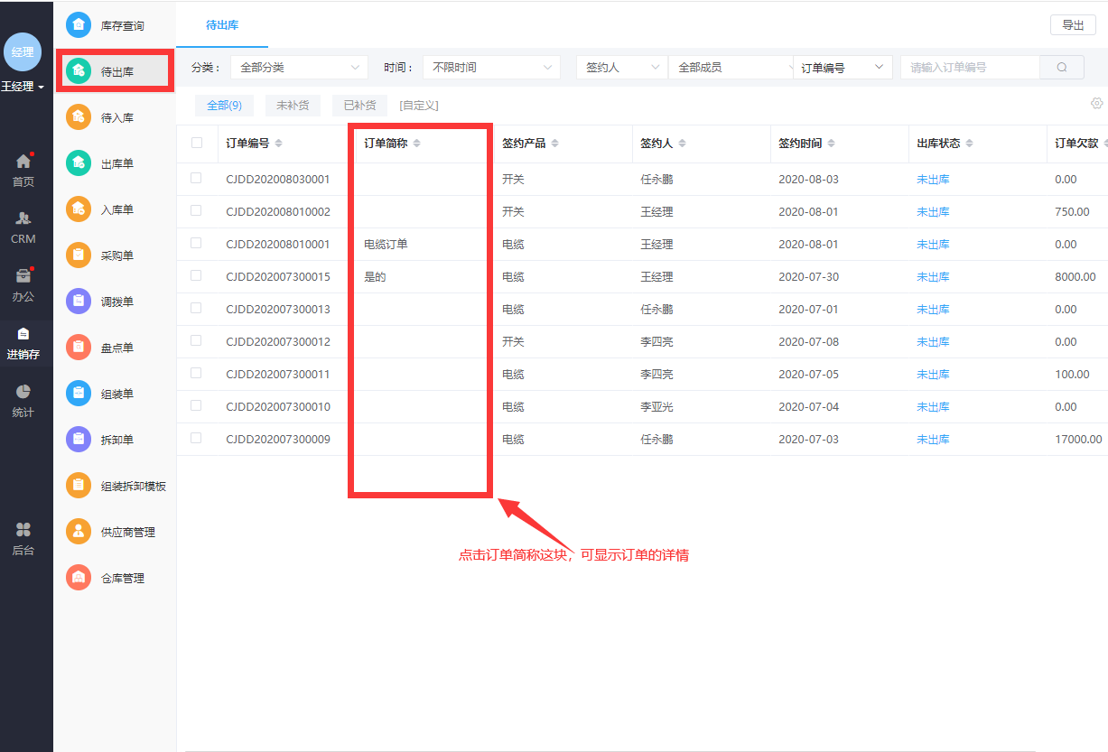Open the CRM module icon
The height and width of the screenshot is (752, 1108).
tap(23, 218)
